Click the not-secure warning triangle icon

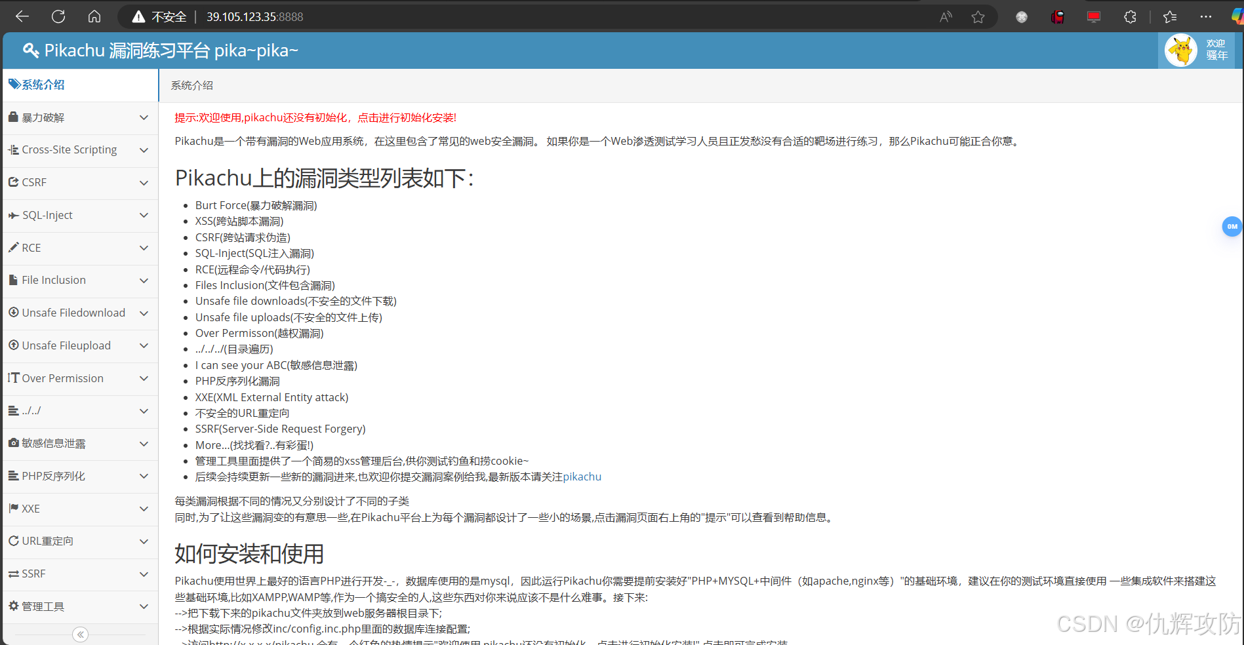(138, 17)
